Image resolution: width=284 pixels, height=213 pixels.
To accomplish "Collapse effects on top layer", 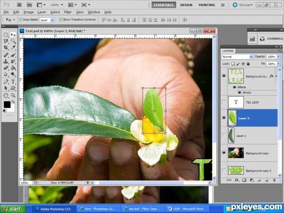I will [276, 76].
